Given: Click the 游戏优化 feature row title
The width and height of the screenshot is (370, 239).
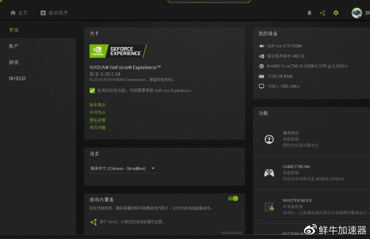Looking at the screenshot, I should tap(291, 133).
